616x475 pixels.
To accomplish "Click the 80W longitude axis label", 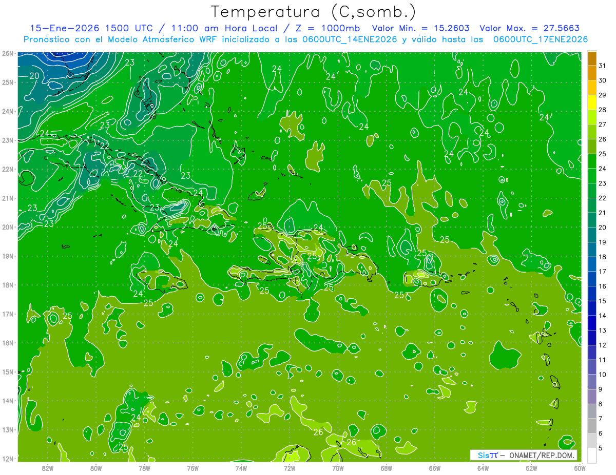I will pos(96,468).
